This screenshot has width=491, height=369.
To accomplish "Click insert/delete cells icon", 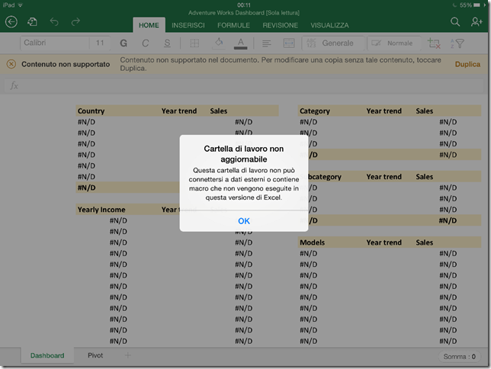I will click(434, 43).
